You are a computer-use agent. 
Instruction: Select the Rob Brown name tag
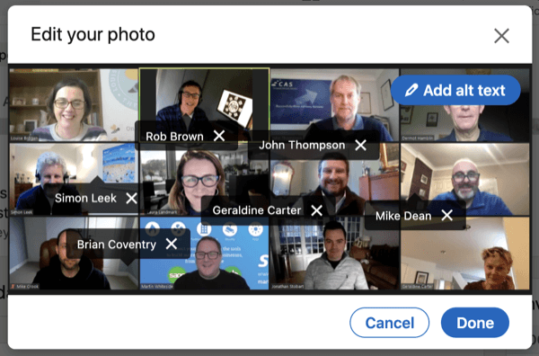(x=174, y=137)
